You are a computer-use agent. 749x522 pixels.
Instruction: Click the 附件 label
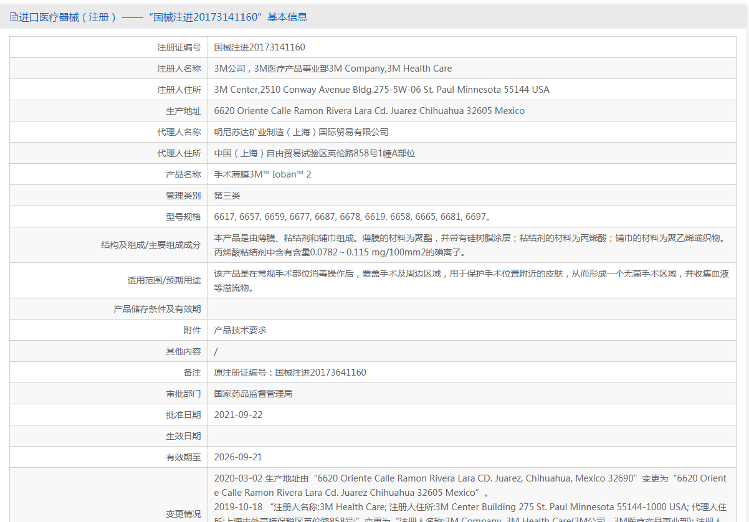tap(192, 330)
